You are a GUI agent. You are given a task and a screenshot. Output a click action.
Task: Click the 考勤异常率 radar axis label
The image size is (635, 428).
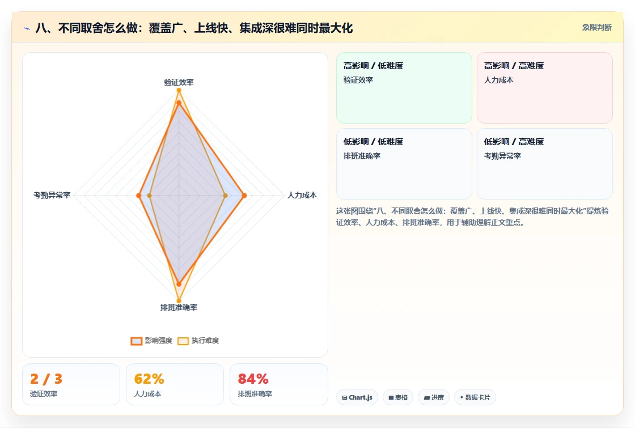tap(52, 195)
